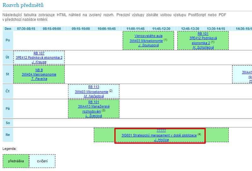
Task: Open teacher L. Švecová link
Action: coord(94,116)
